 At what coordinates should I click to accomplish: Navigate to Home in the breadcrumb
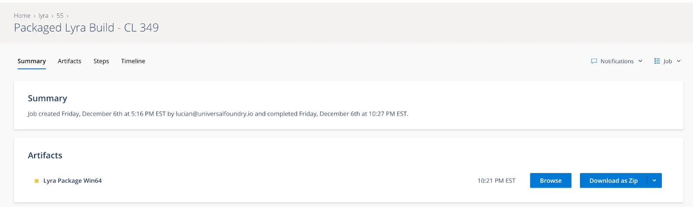click(x=22, y=16)
